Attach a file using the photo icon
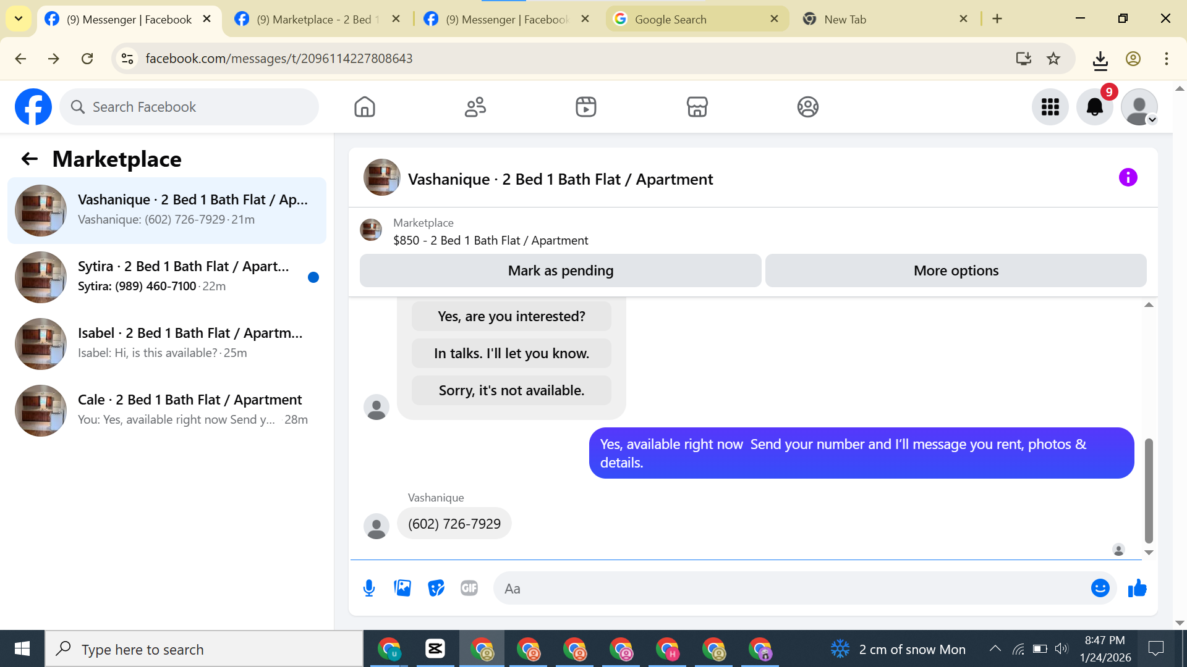The image size is (1187, 667). coord(402,588)
